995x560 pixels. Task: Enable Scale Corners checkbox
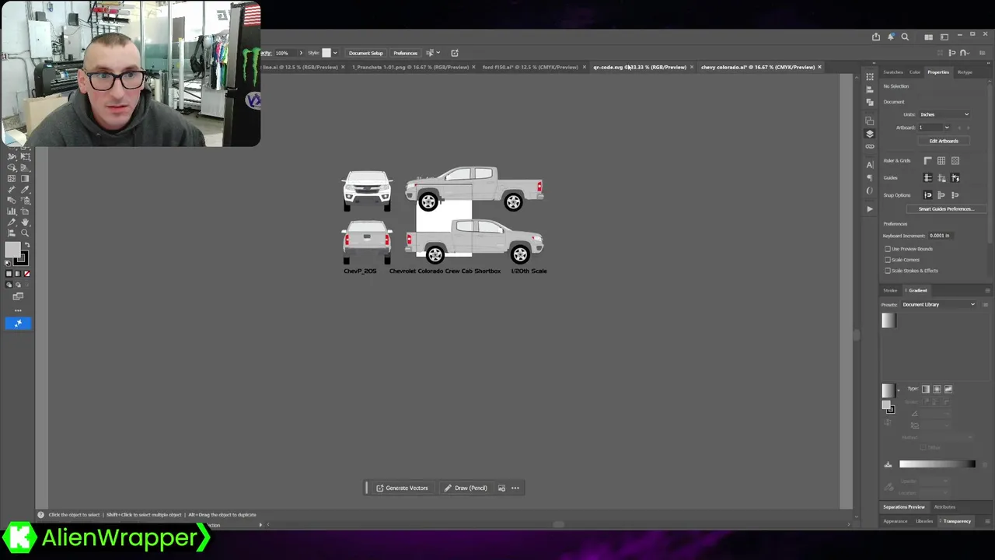(x=888, y=260)
